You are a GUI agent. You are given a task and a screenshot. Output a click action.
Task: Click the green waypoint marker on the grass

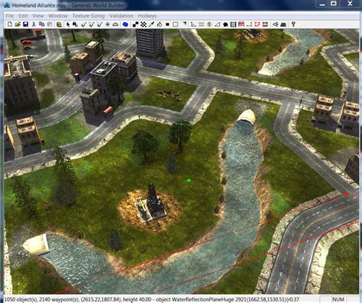[189, 180]
